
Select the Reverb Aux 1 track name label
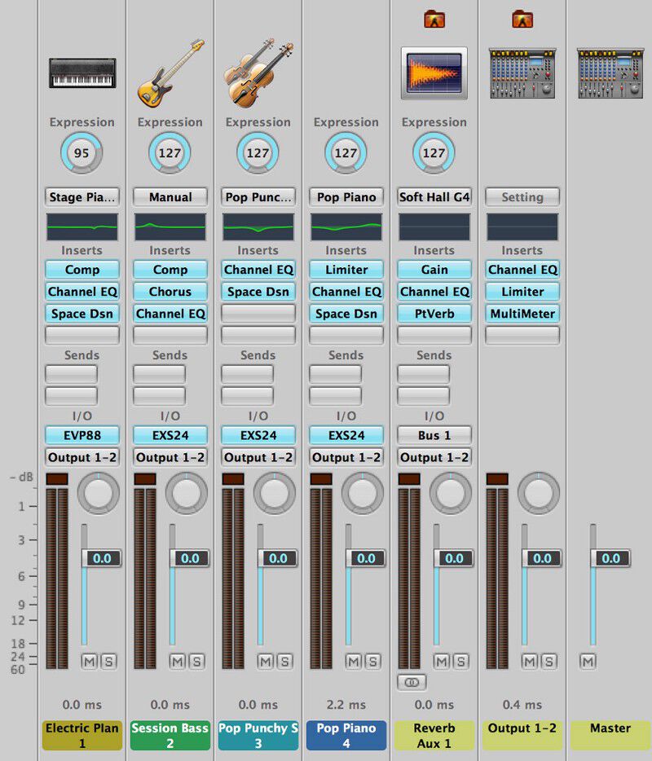click(434, 735)
